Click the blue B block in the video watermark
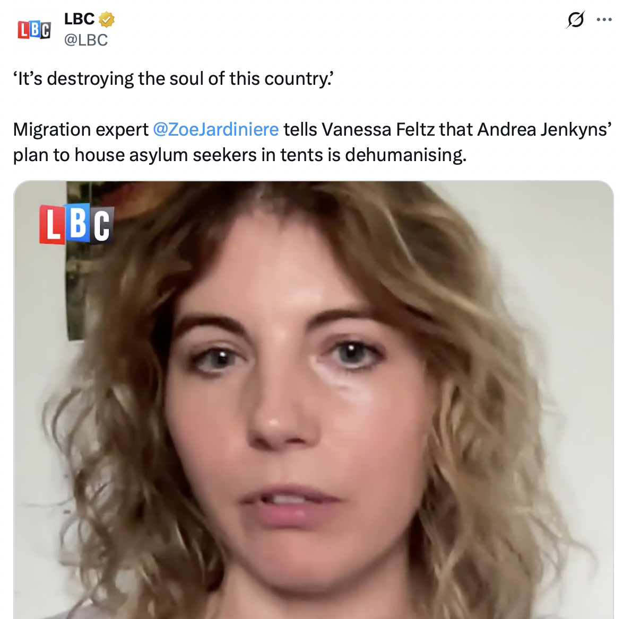623x619 pixels. (78, 223)
